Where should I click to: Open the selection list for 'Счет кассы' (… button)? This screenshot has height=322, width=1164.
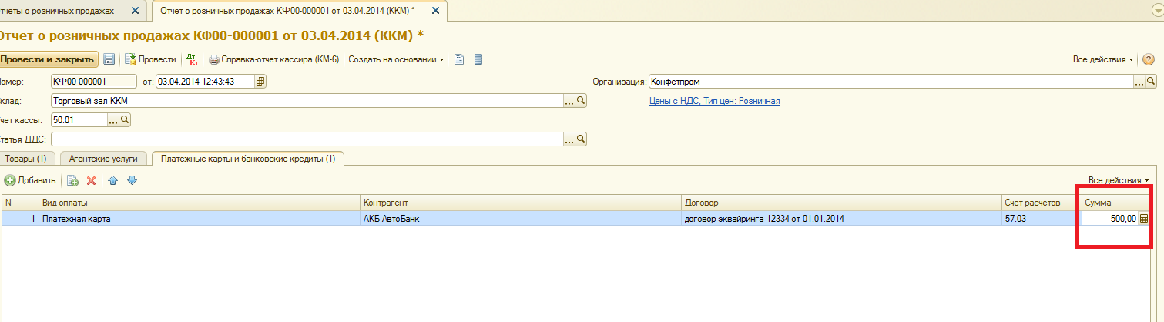[113, 119]
